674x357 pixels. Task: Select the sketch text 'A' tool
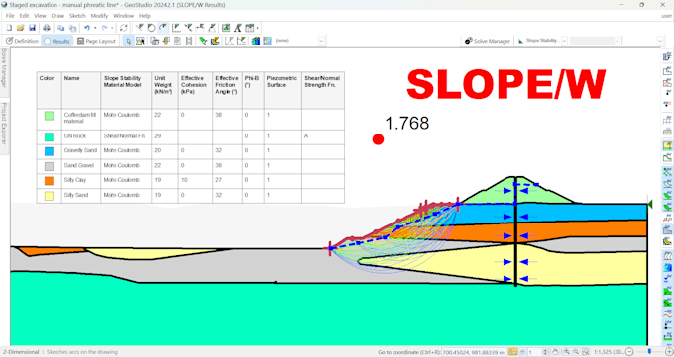(x=237, y=28)
